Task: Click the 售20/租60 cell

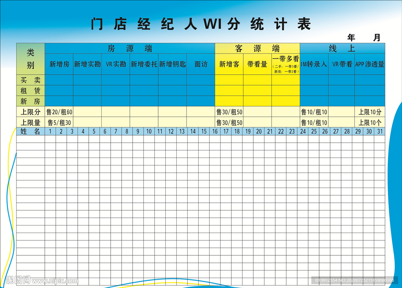Action: (59, 112)
